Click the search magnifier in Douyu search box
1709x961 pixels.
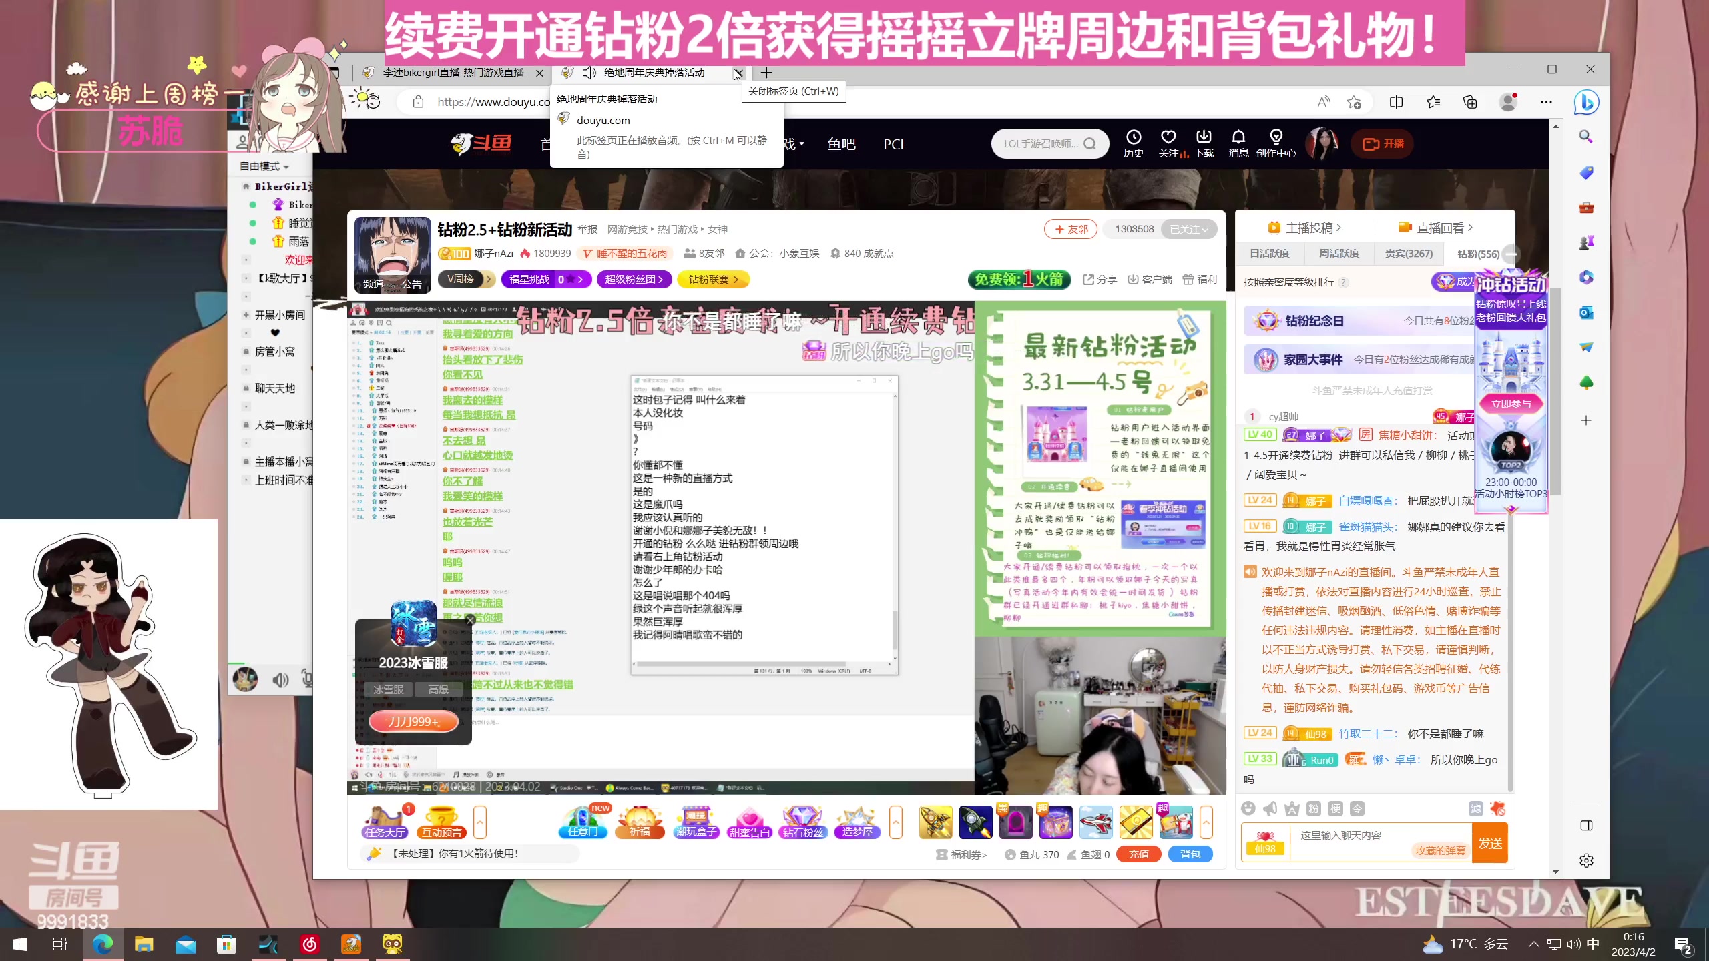coord(1090,143)
